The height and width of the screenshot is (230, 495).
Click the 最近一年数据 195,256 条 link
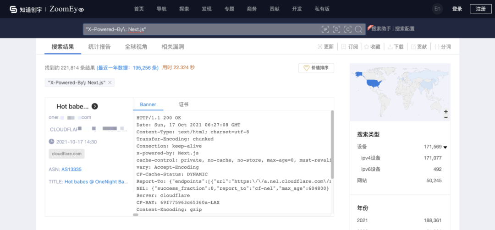pyautogui.click(x=127, y=67)
